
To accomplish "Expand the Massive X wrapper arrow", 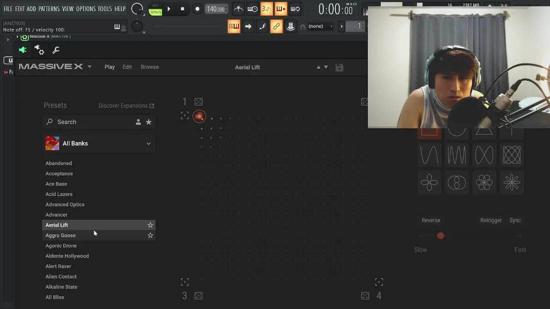I will click(18, 37).
